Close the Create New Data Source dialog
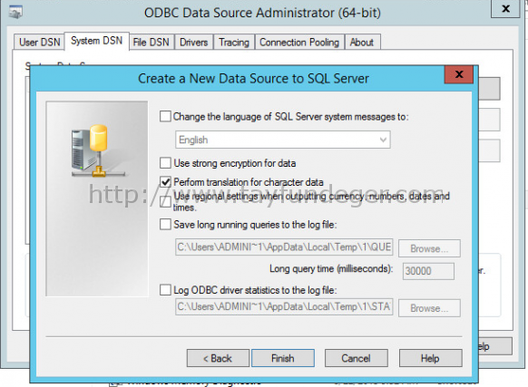This screenshot has width=528, height=387. [x=459, y=74]
